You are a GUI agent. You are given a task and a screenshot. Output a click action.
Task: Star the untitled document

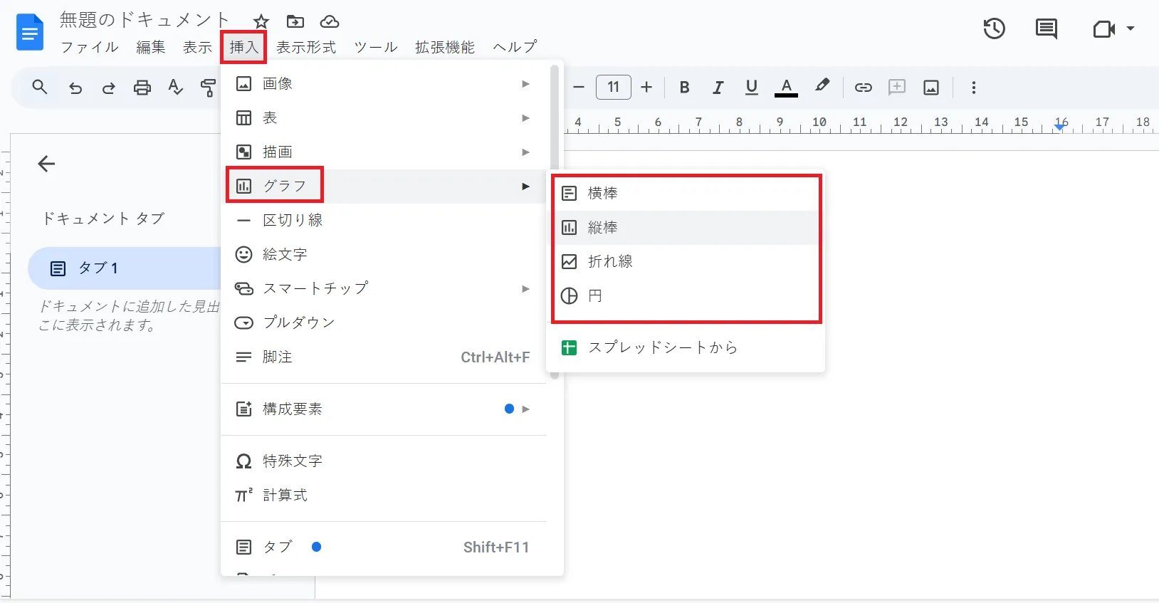pyautogui.click(x=261, y=21)
